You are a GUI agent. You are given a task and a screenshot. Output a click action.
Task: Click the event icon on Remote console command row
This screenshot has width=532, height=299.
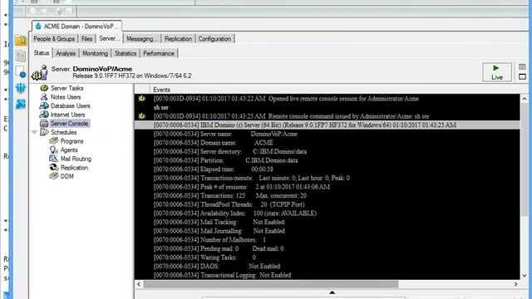coord(142,116)
